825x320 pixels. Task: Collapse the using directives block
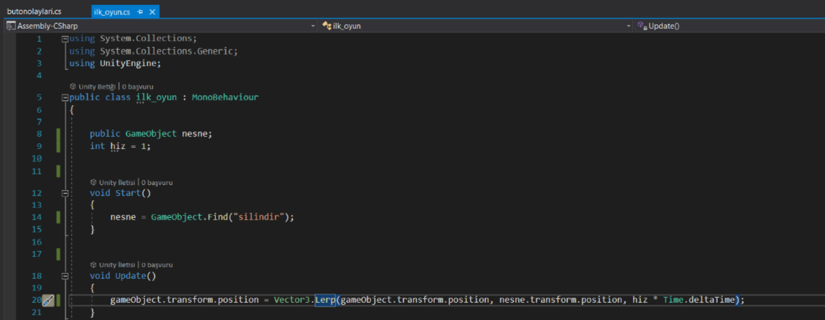pos(65,39)
